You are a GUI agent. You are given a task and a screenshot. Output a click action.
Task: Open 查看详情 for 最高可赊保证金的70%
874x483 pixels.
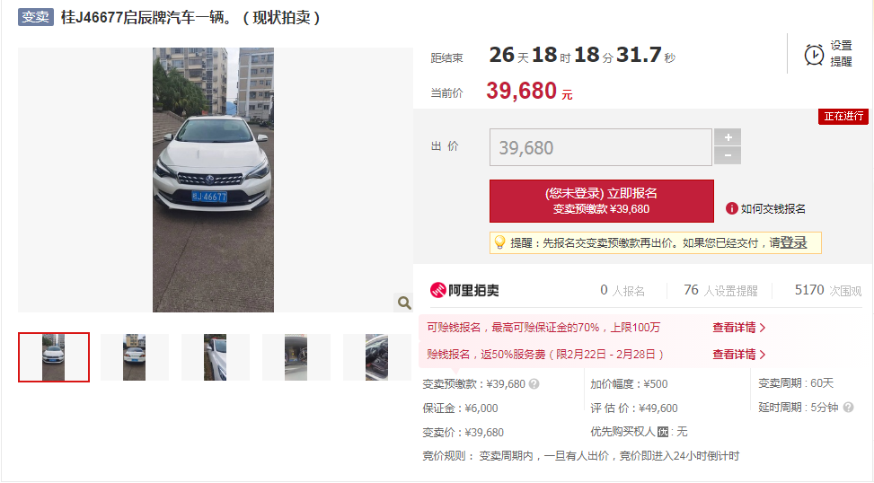click(x=738, y=328)
